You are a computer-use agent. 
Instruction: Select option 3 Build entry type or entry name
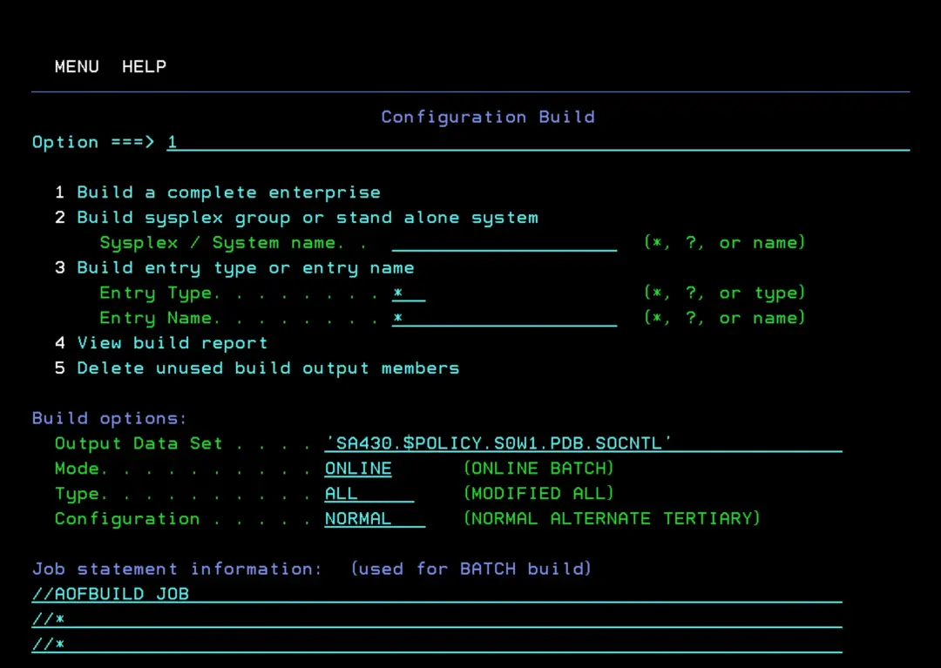coord(234,268)
